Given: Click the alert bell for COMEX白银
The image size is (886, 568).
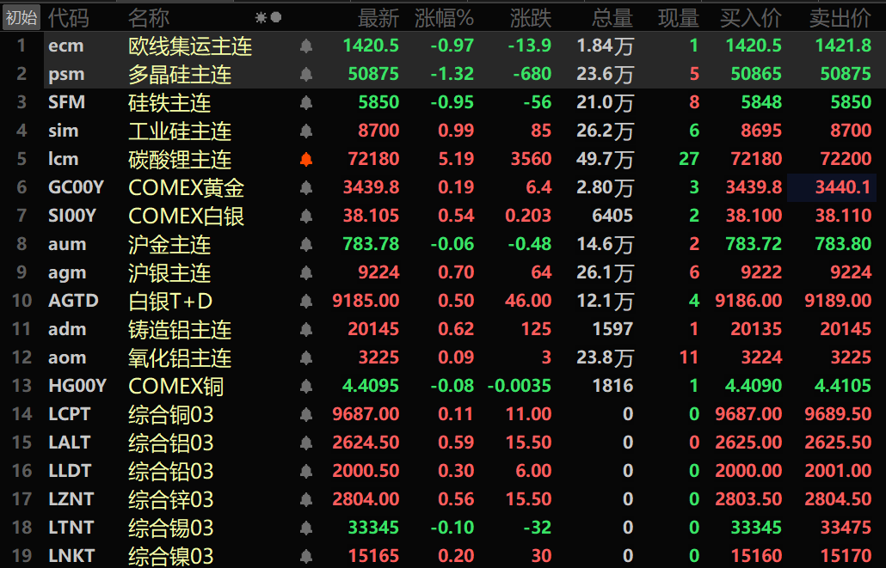Looking at the screenshot, I should tap(306, 217).
